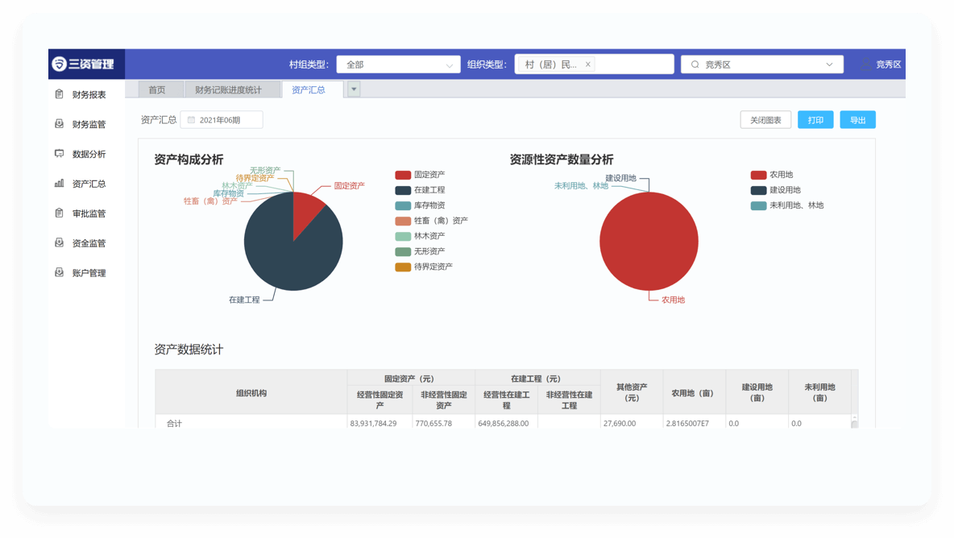Viewport: 954px width, 538px height.
Task: Click the 审批监管 sidebar icon
Action: point(59,213)
